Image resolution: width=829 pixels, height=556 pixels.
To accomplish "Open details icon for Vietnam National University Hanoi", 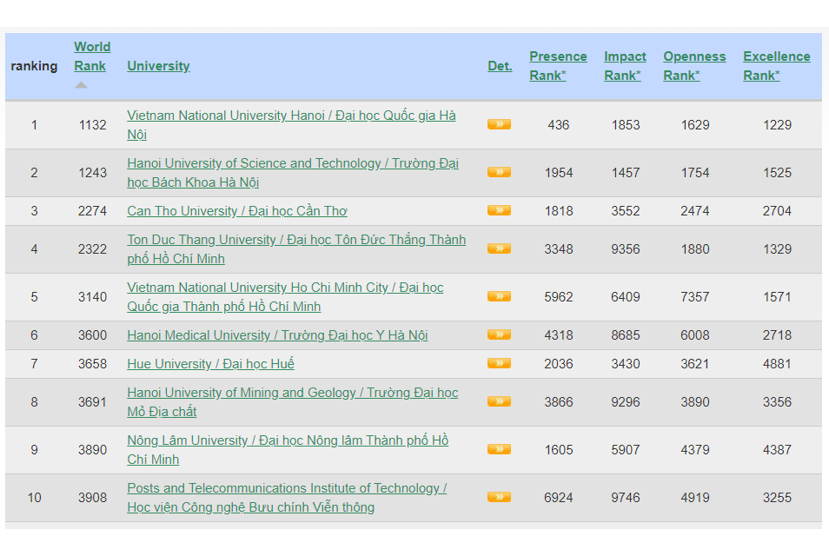I will 499,124.
